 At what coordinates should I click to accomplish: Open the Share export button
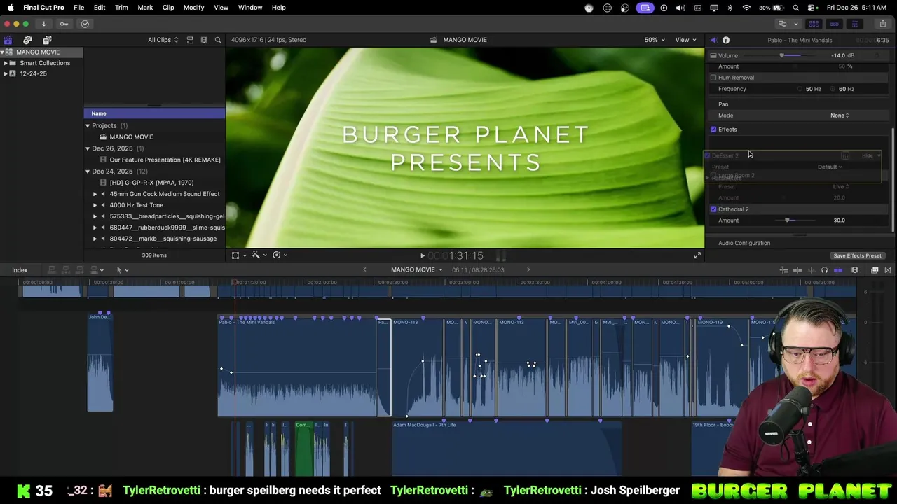882,24
